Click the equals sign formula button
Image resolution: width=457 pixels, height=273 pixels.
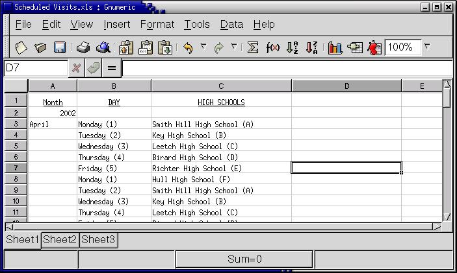click(x=112, y=68)
